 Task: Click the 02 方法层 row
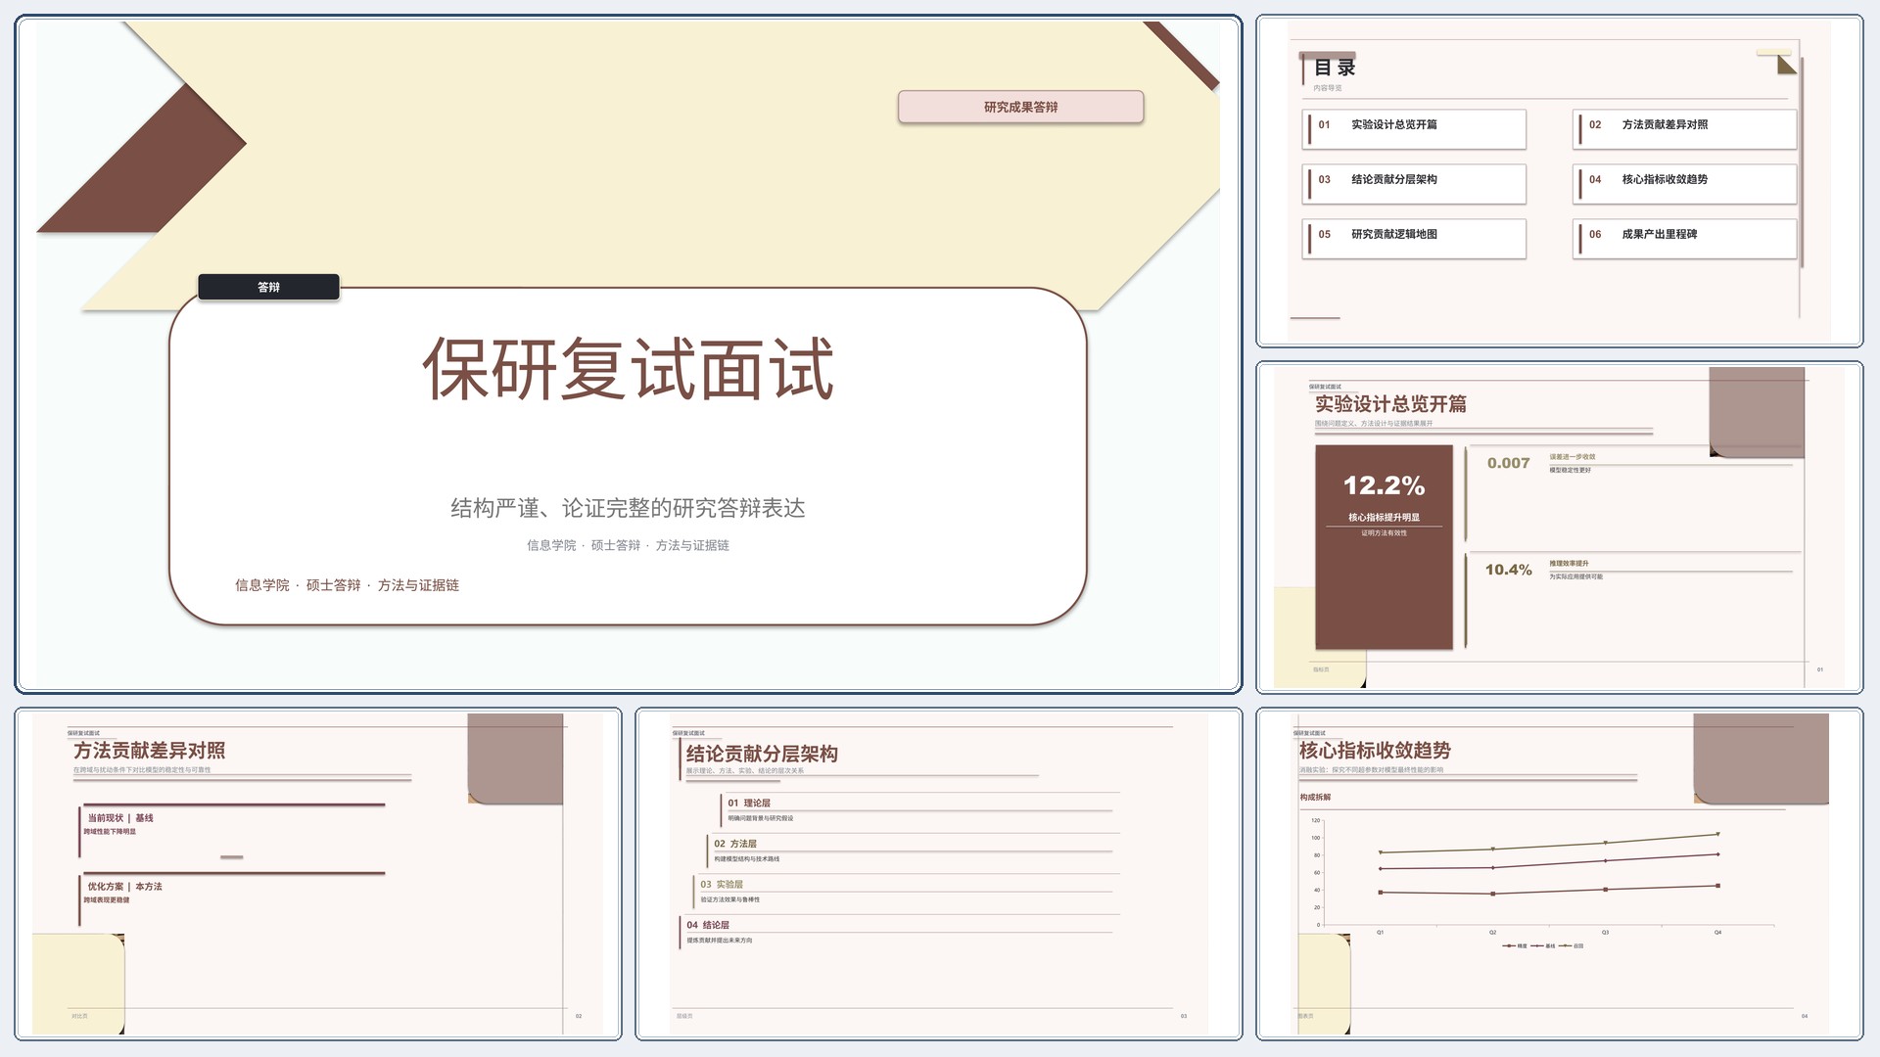912,850
